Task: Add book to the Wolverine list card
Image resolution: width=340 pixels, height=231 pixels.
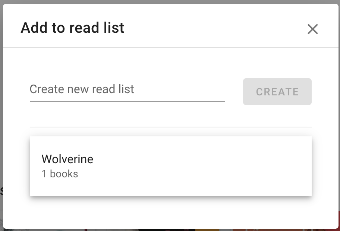Action: pos(170,166)
